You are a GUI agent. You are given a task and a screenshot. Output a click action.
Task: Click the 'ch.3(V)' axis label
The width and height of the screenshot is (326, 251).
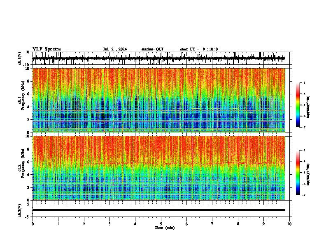coord(20,210)
